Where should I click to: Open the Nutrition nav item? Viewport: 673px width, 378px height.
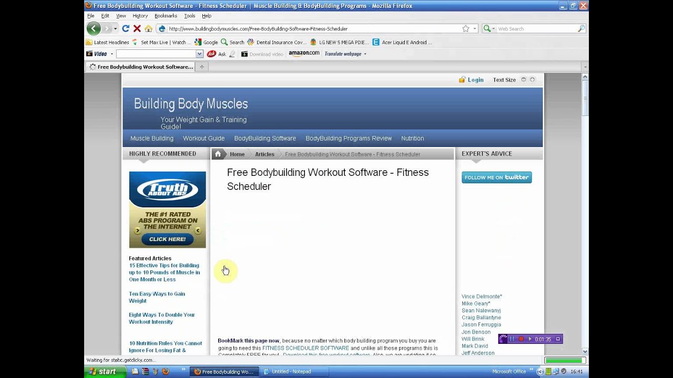pyautogui.click(x=412, y=138)
